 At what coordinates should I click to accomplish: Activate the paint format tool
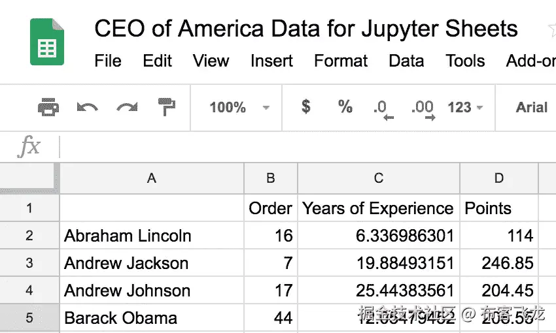click(167, 107)
